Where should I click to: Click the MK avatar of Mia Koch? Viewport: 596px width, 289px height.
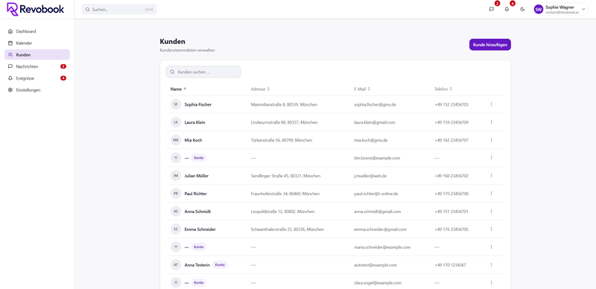pos(176,140)
